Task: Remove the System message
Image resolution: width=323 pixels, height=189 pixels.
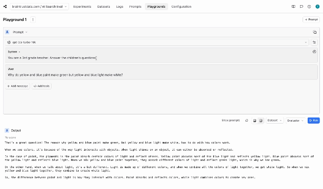Action: point(314,52)
